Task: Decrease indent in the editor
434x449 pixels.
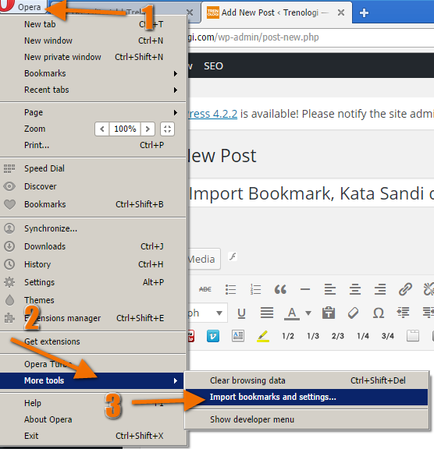Action: click(x=403, y=313)
